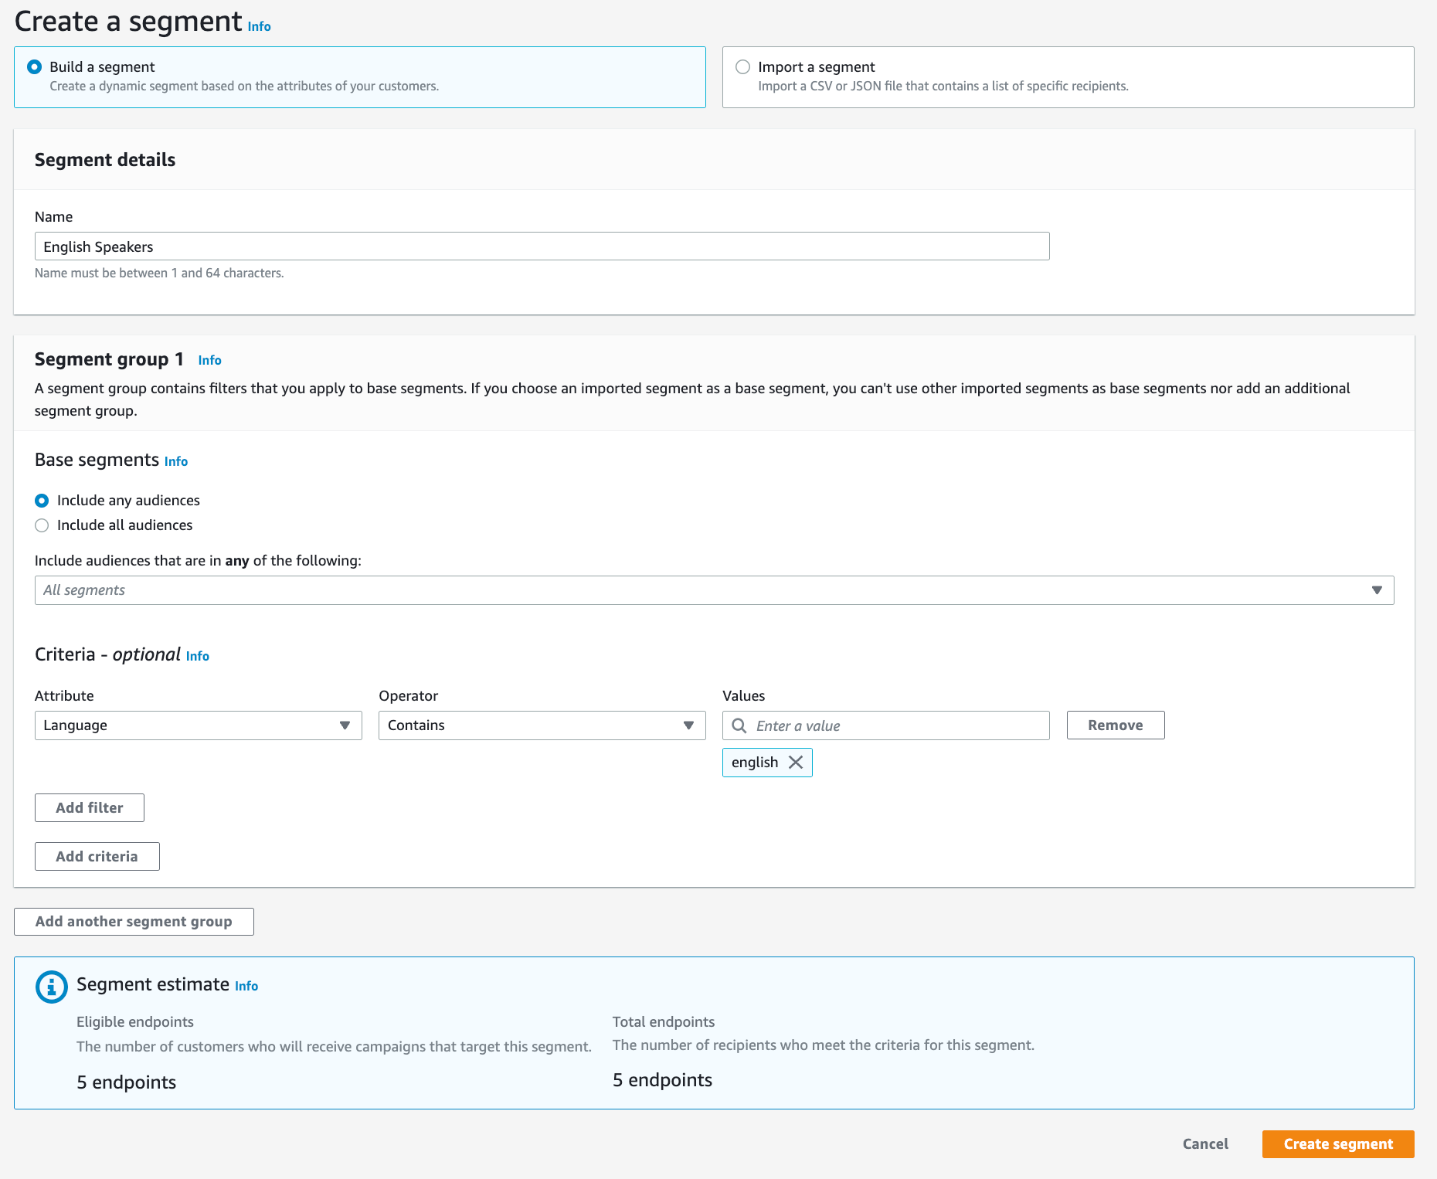Click Add another segment group
Image resolution: width=1437 pixels, height=1179 pixels.
click(133, 921)
